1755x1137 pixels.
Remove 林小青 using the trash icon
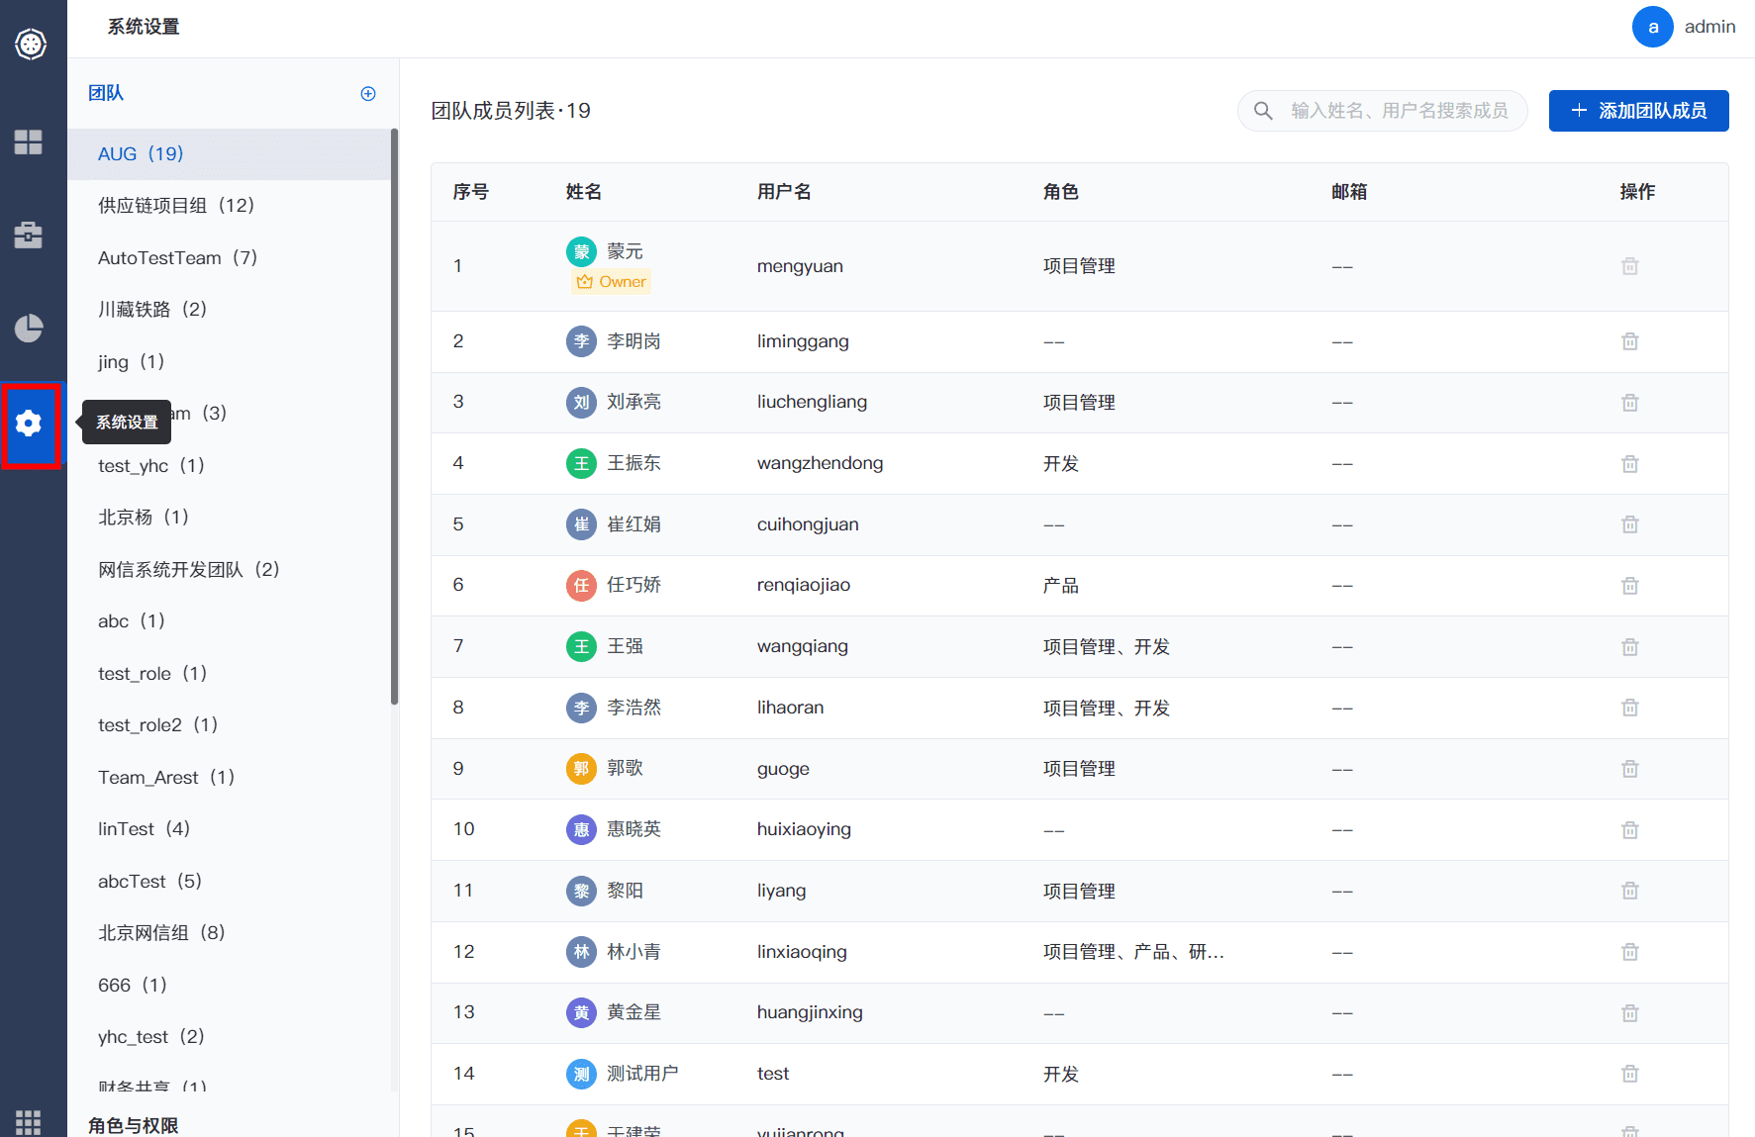pos(1630,952)
